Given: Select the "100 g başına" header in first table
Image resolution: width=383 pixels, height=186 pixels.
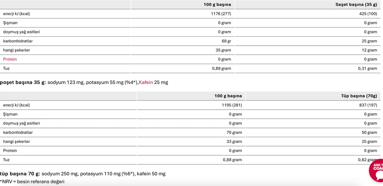Looking at the screenshot, I should [x=217, y=5].
